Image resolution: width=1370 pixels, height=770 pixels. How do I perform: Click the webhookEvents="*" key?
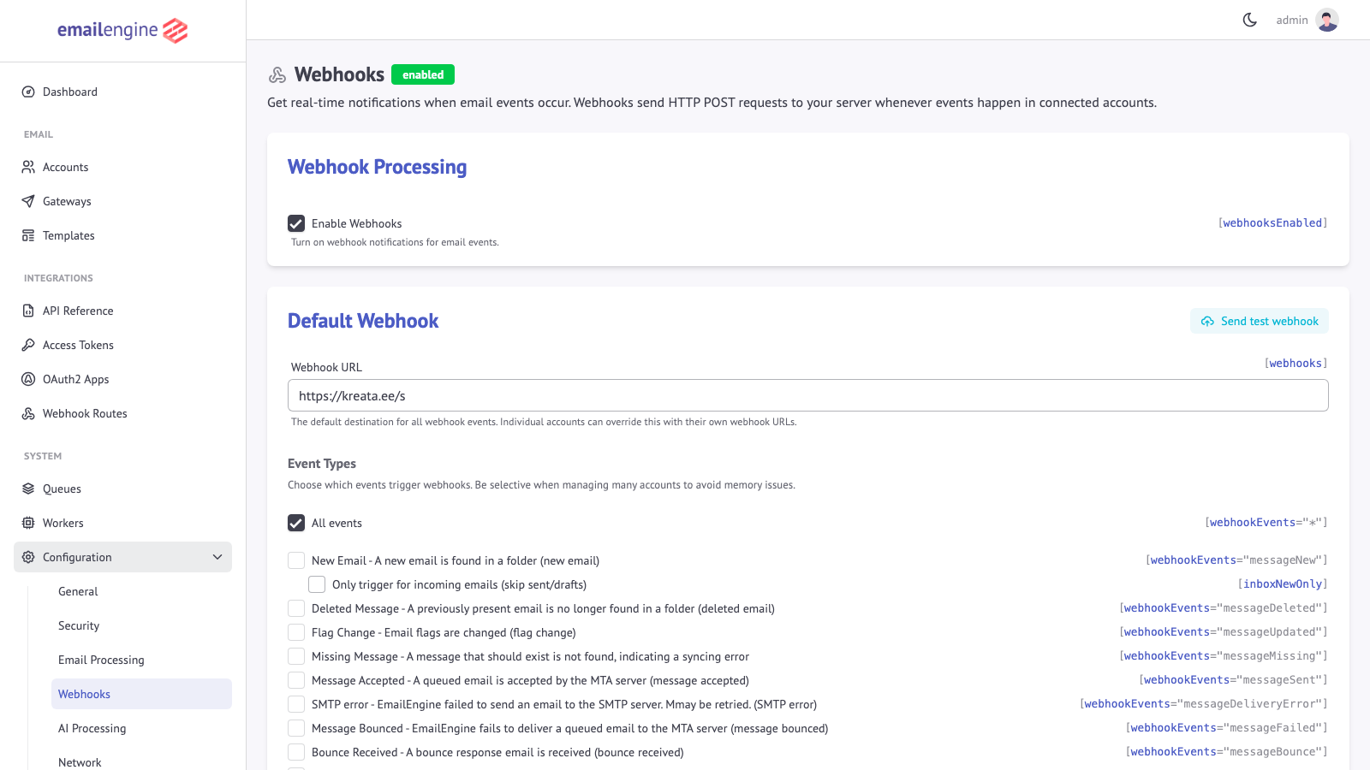click(x=1267, y=522)
